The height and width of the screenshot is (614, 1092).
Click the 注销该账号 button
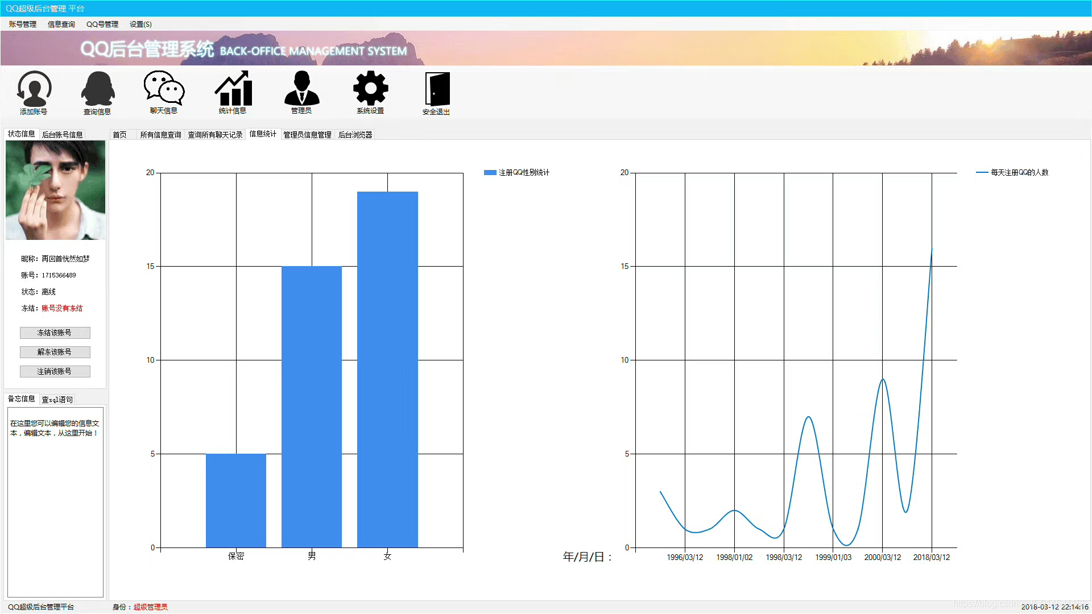pos(55,371)
